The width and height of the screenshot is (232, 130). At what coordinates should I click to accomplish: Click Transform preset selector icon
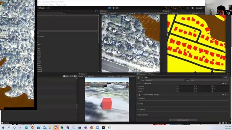coord(225,83)
